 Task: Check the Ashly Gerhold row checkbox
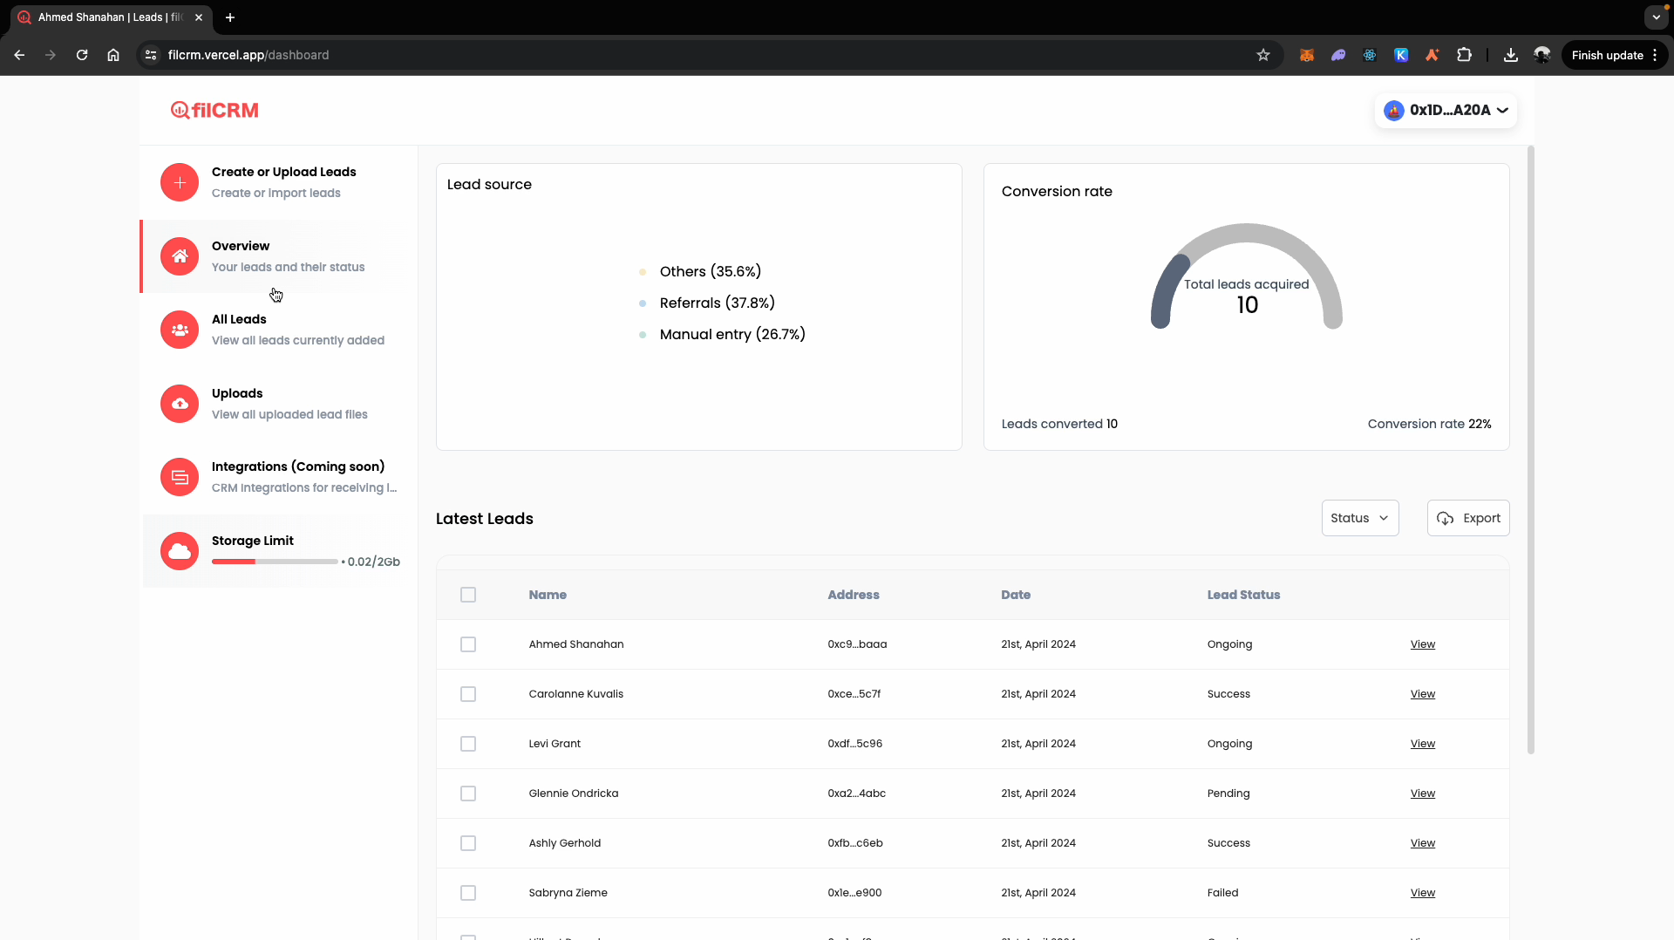pyautogui.click(x=468, y=843)
